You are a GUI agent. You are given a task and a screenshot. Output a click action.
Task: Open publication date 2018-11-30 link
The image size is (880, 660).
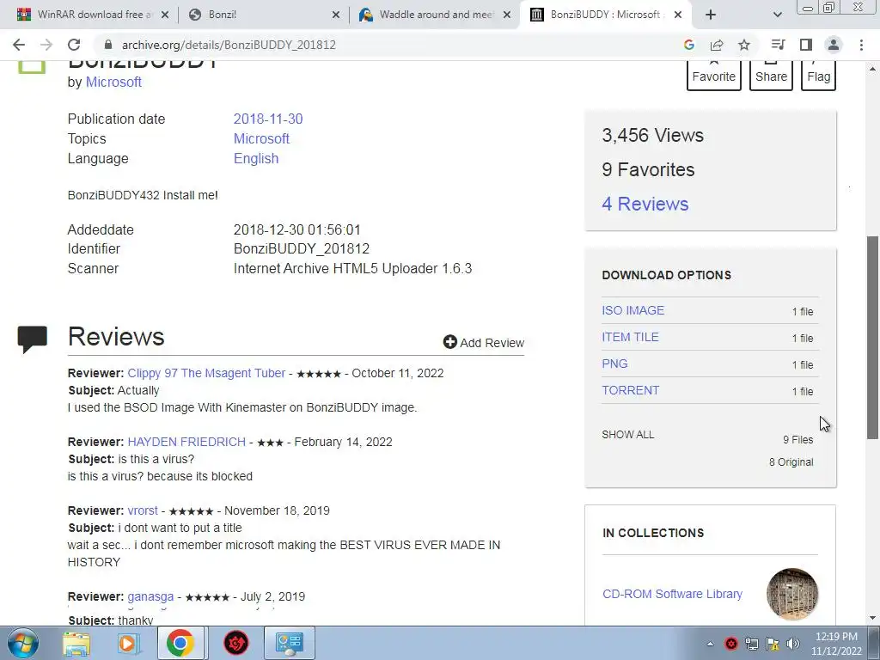tap(268, 119)
